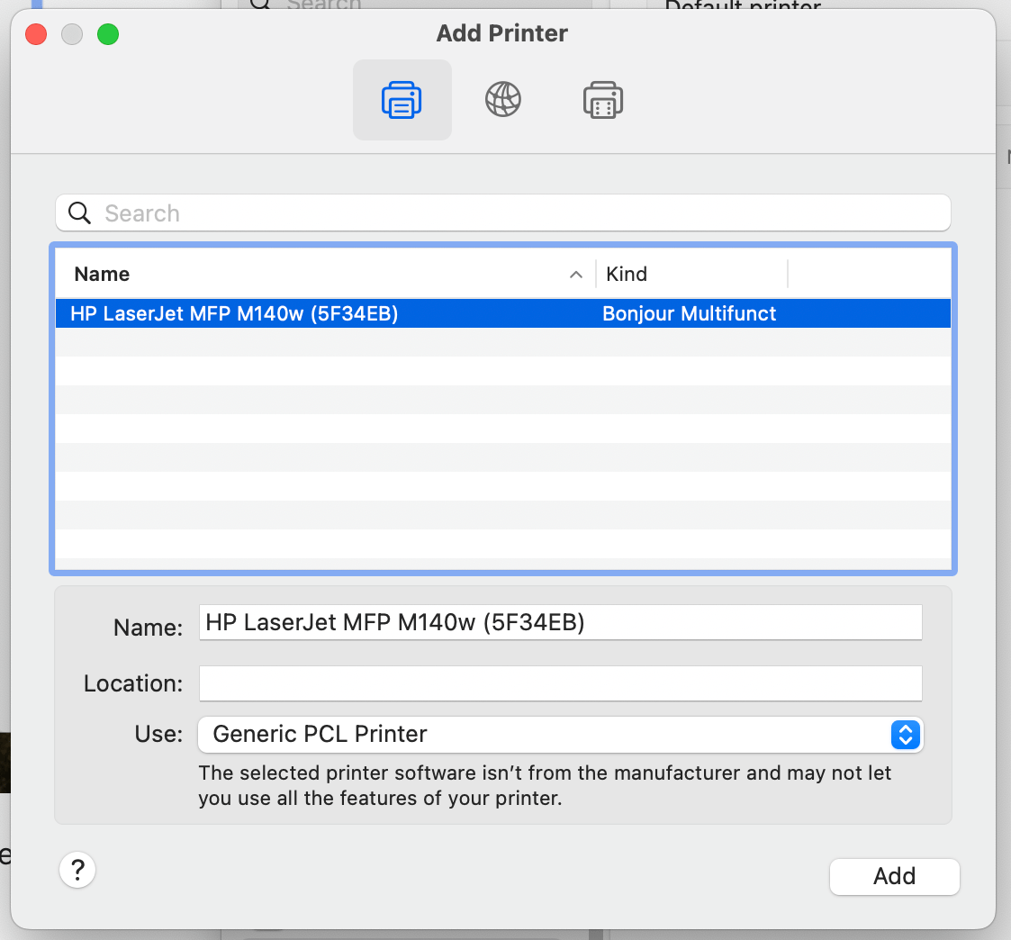Focus the Search printers field
The height and width of the screenshot is (940, 1011).
503,212
